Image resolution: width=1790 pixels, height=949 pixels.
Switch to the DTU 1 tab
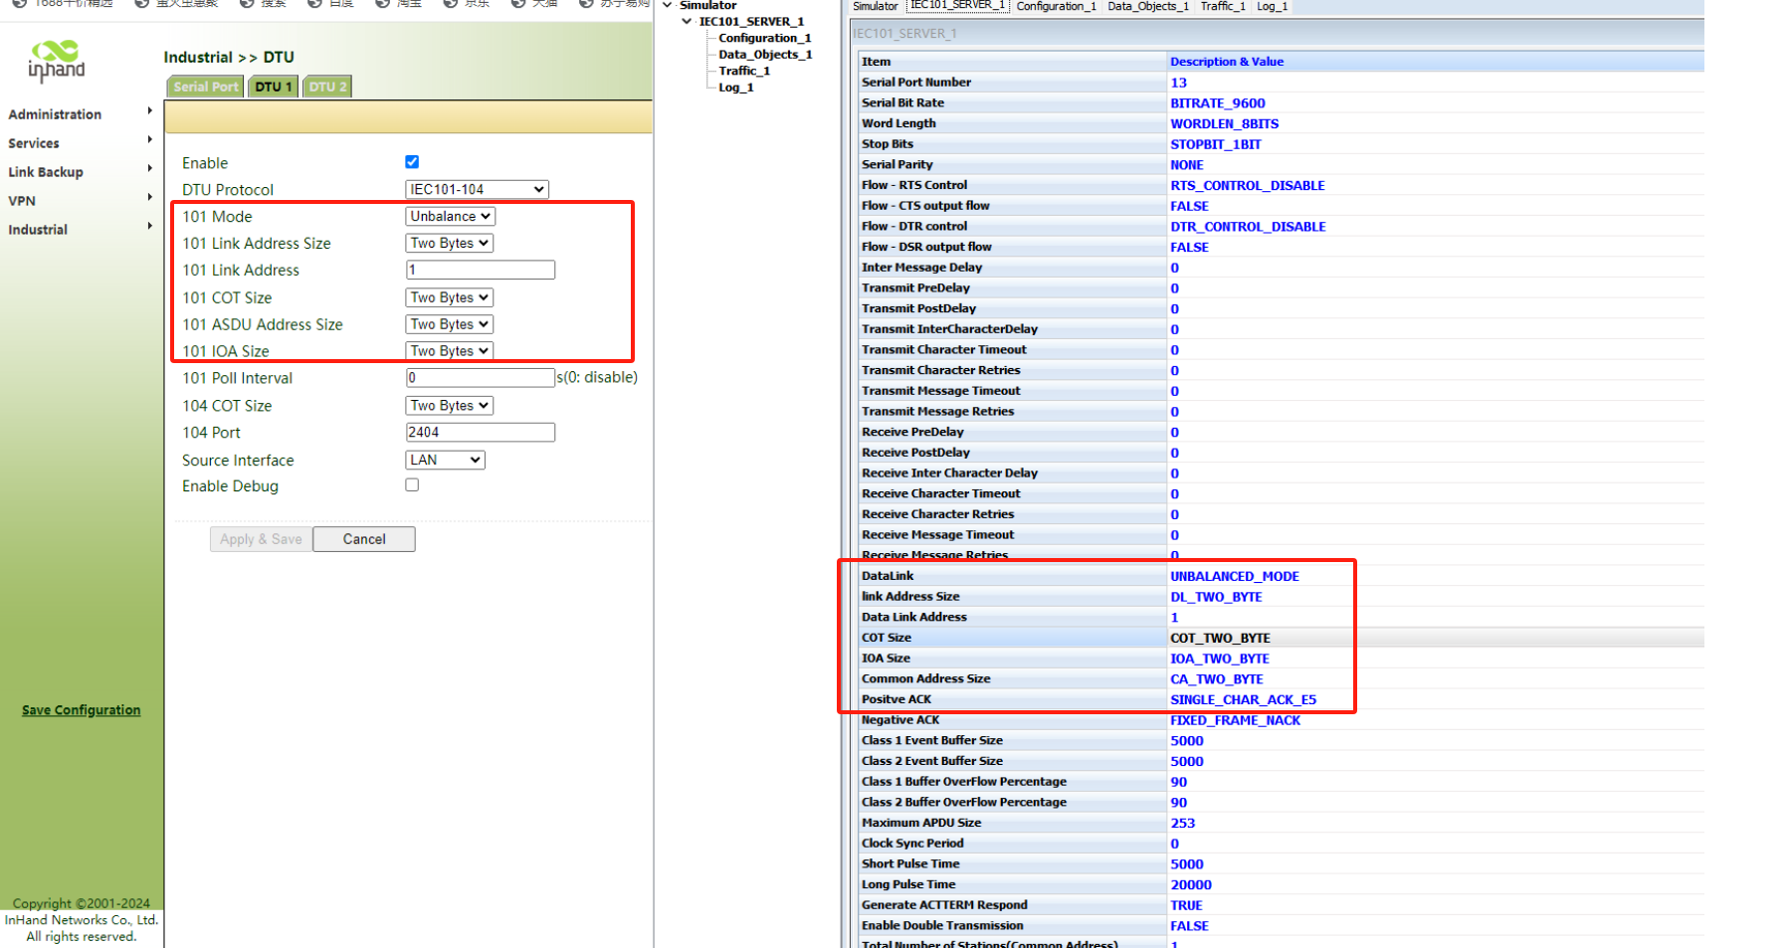[x=273, y=87]
